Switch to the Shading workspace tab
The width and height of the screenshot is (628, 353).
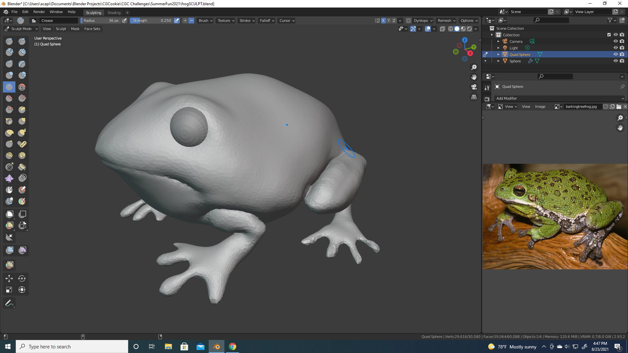(114, 13)
